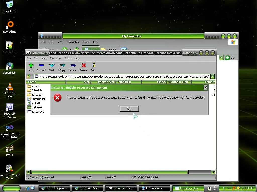Select the Mascot folder
Viewport: 257px width, 192px height.
click(x=34, y=86)
